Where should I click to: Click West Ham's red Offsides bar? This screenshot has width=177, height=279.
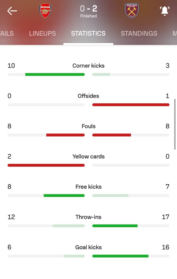click(x=131, y=105)
